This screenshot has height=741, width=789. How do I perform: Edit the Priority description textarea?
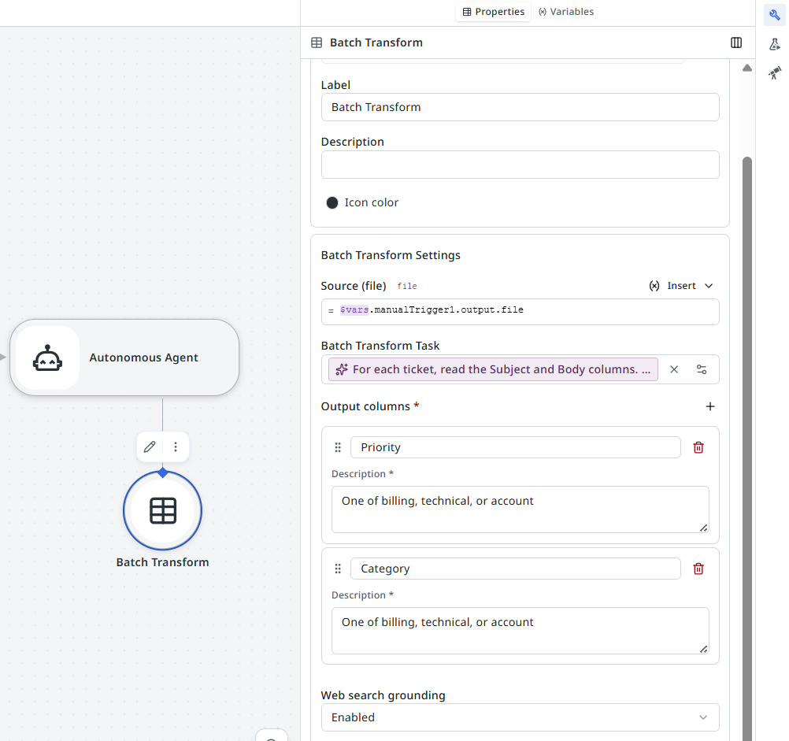coord(520,509)
